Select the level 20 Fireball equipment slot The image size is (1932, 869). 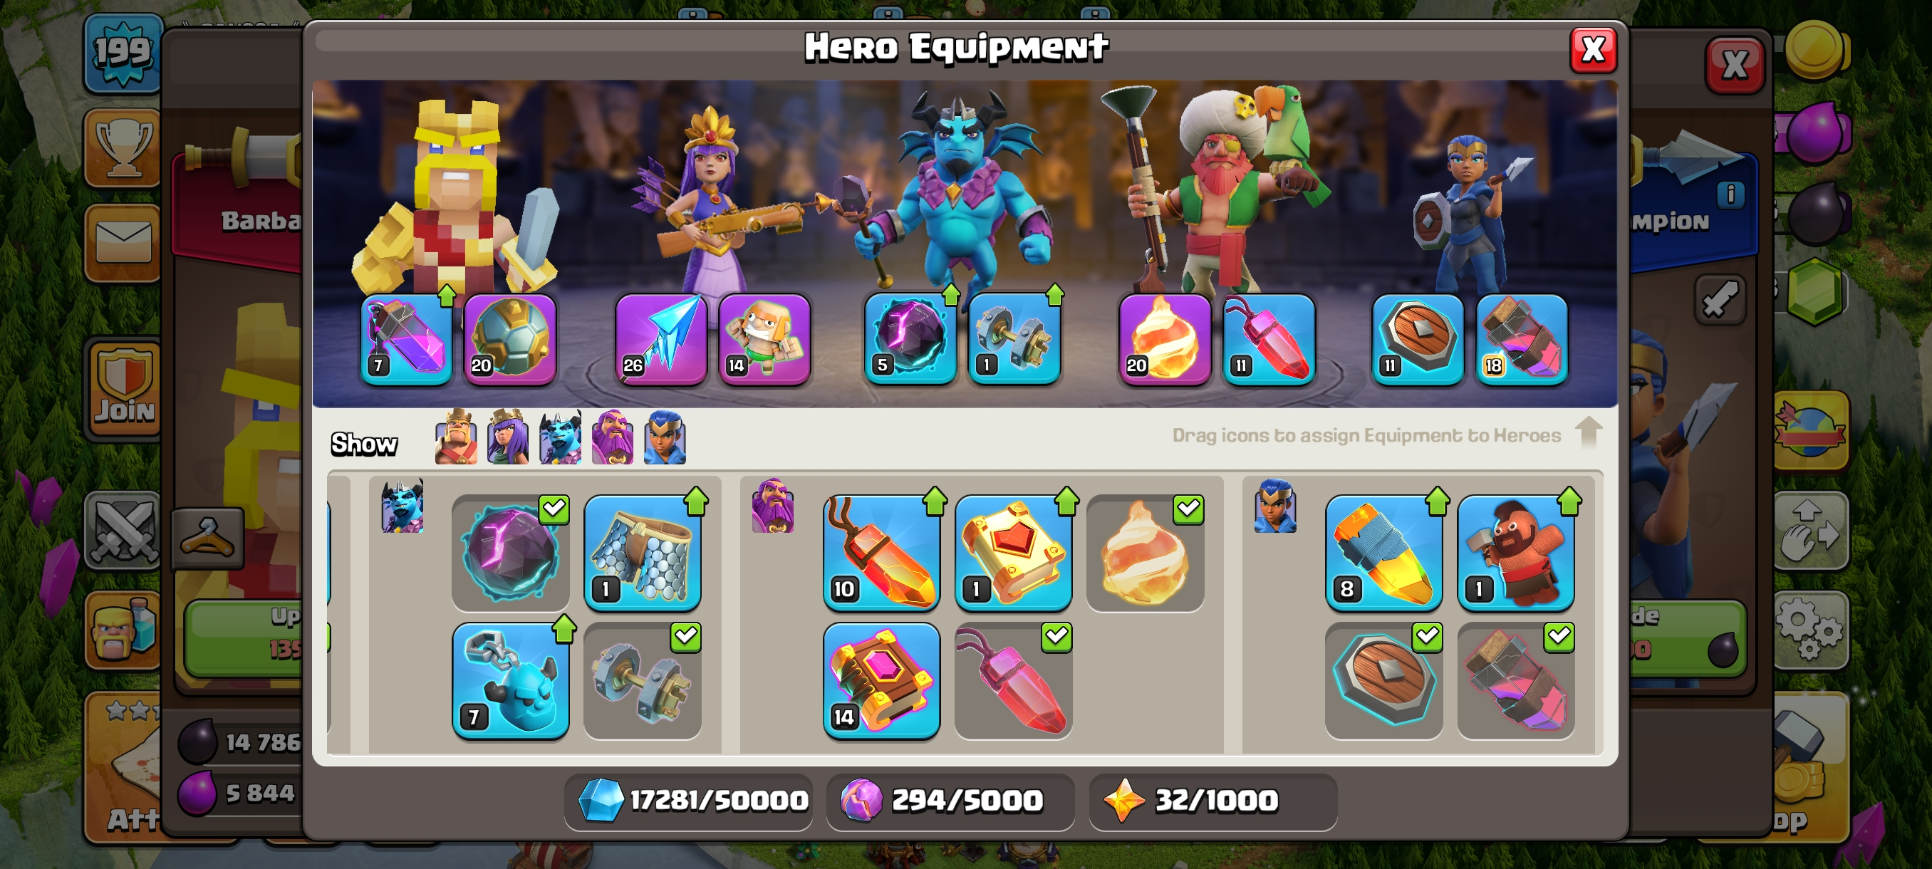coord(1164,339)
